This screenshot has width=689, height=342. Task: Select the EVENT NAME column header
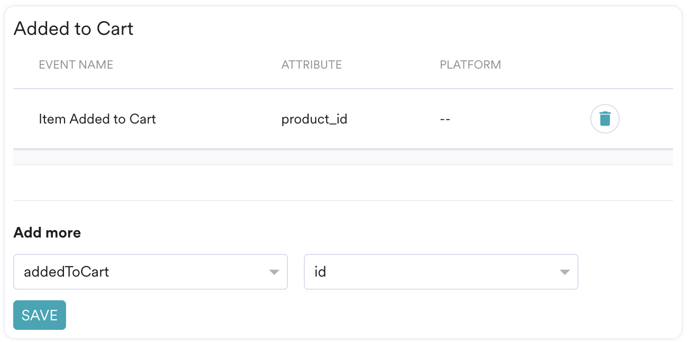76,65
